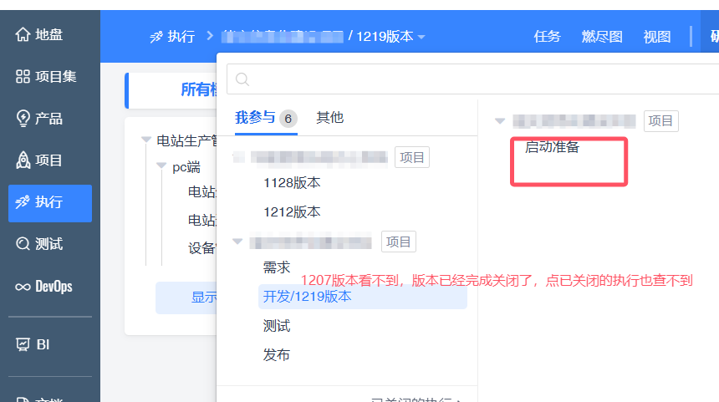Select the 开发/1219版本 execution
This screenshot has width=719, height=402.
pos(363,297)
